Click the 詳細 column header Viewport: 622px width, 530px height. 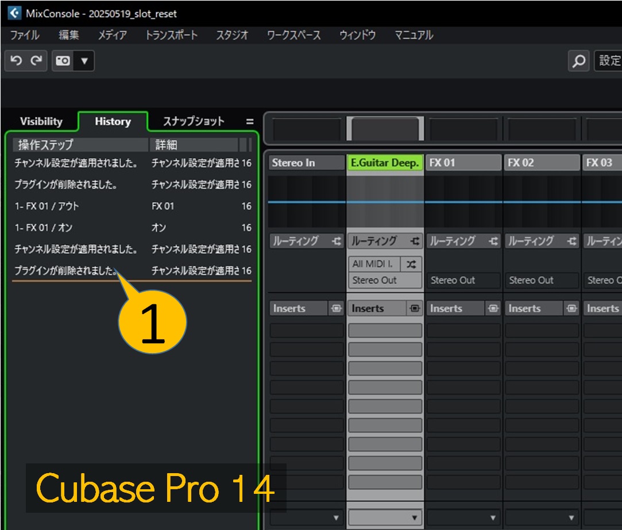pyautogui.click(x=194, y=145)
